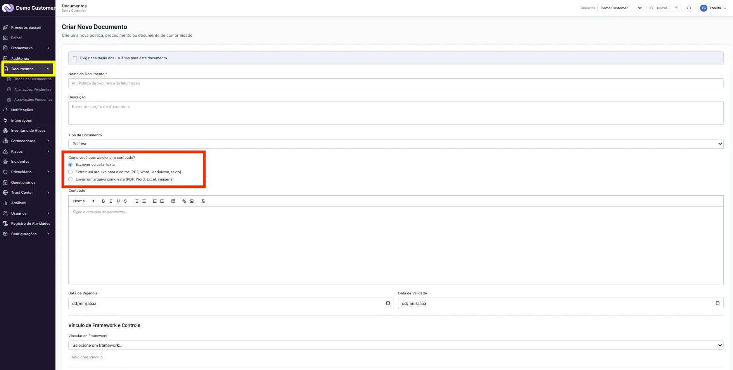The height and width of the screenshot is (370, 733).
Task: Insert a bulleted list
Action: tap(144, 201)
